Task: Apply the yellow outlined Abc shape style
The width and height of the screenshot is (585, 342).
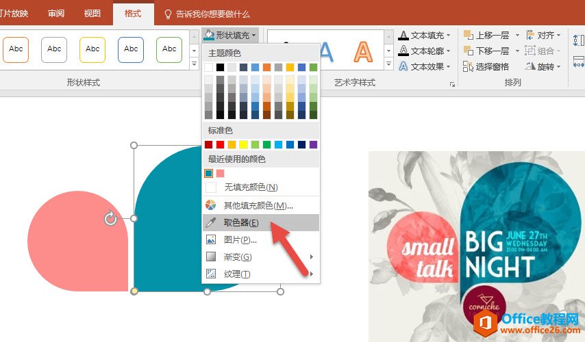Action: 92,49
